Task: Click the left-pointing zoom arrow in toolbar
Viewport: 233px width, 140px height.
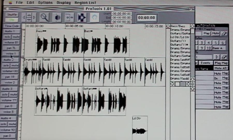Action: [x=24, y=17]
